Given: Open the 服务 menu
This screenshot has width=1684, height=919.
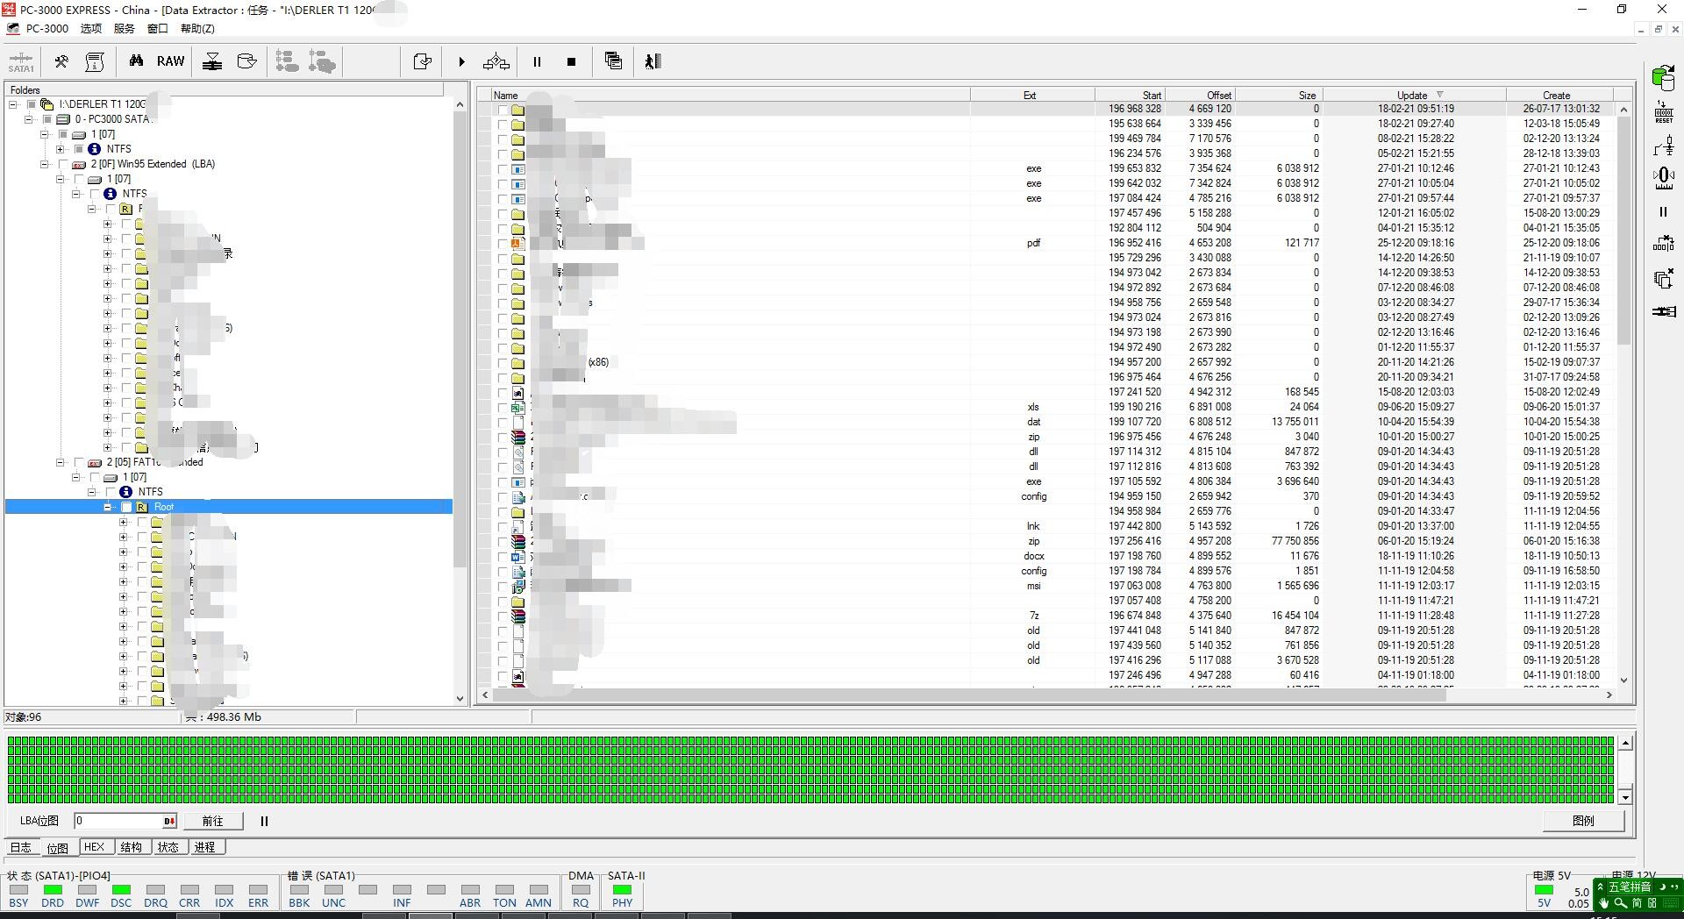Looking at the screenshot, I should click(x=125, y=28).
